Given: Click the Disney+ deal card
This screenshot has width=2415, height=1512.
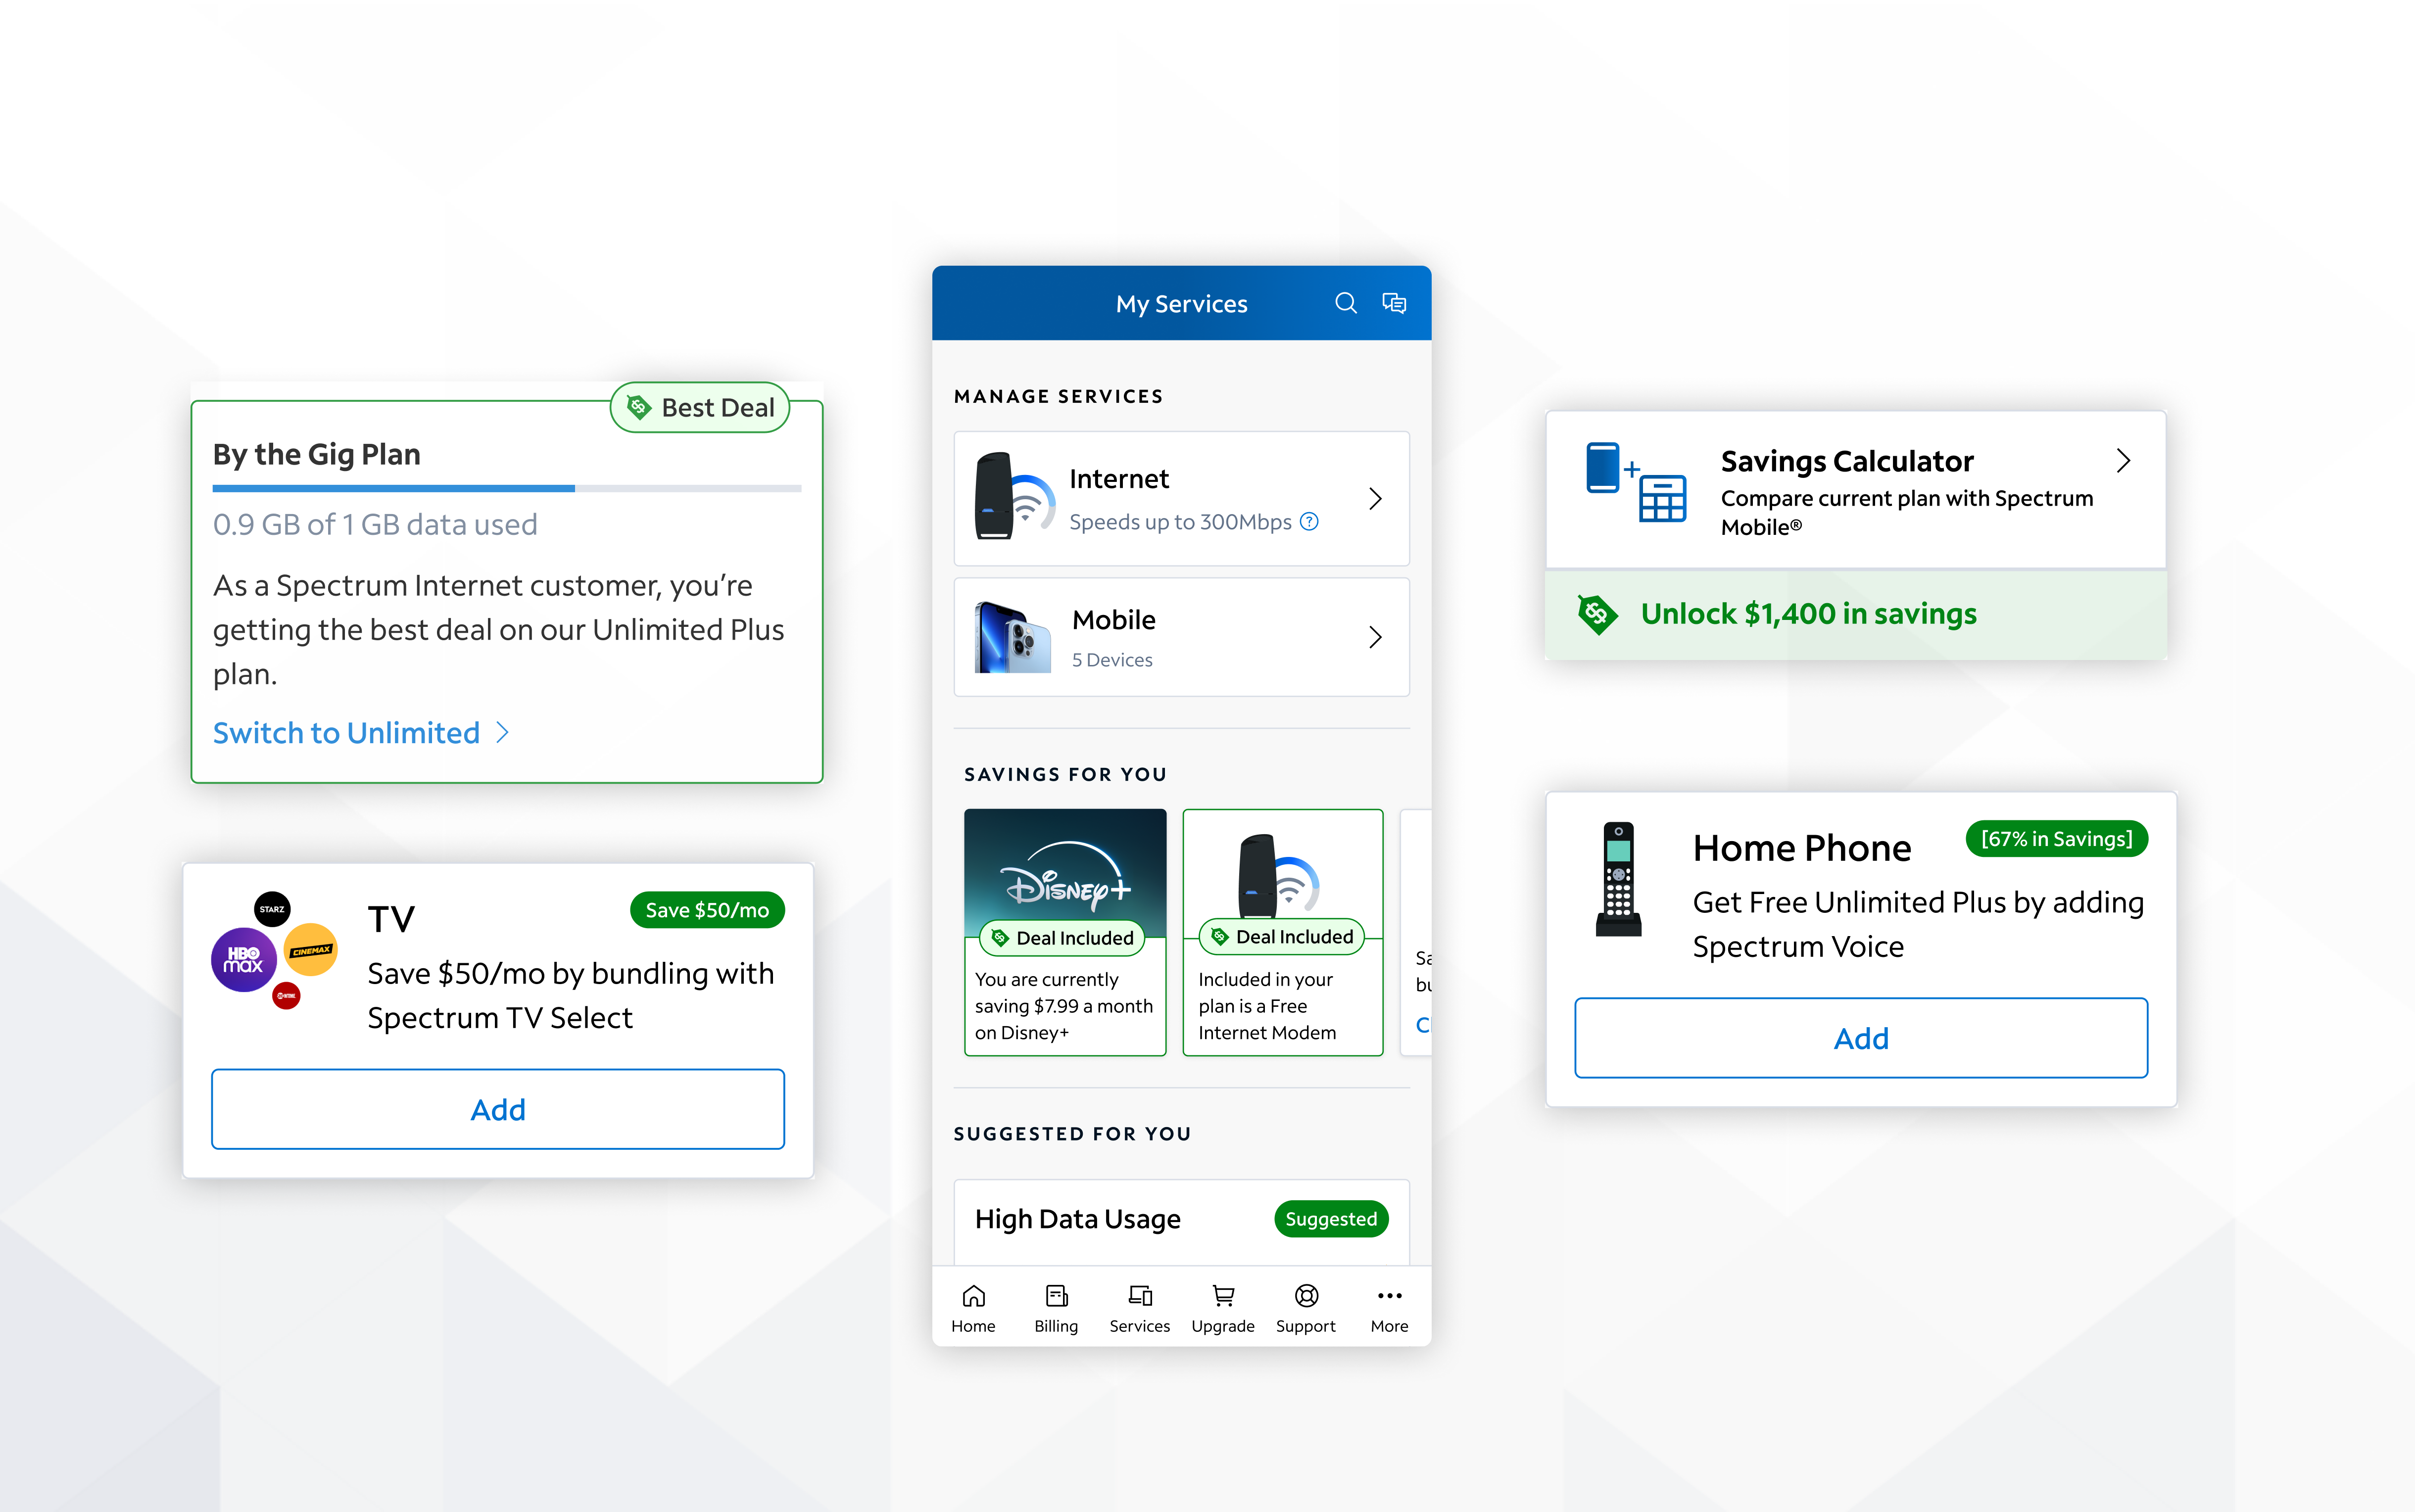Looking at the screenshot, I should (1065, 932).
